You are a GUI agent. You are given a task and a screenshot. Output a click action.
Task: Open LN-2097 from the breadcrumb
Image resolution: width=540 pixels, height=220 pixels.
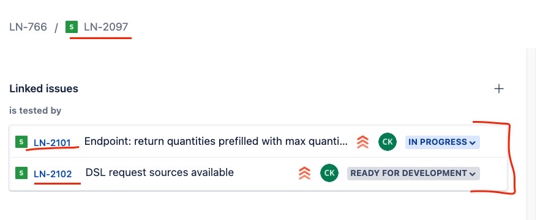tap(106, 27)
